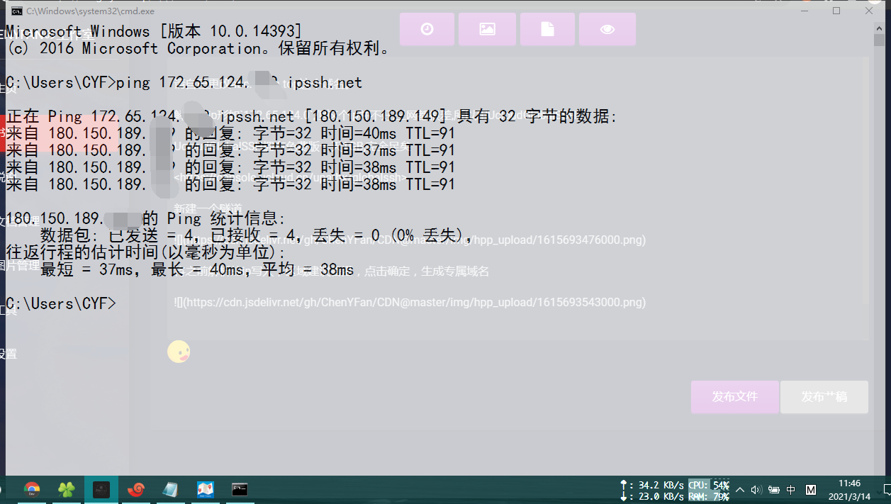The height and width of the screenshot is (504, 891).
Task: Click the clock history icon button
Action: tap(427, 29)
